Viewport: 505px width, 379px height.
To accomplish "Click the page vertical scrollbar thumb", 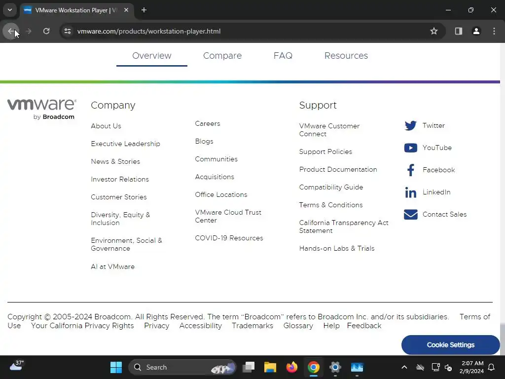I will [x=502, y=339].
